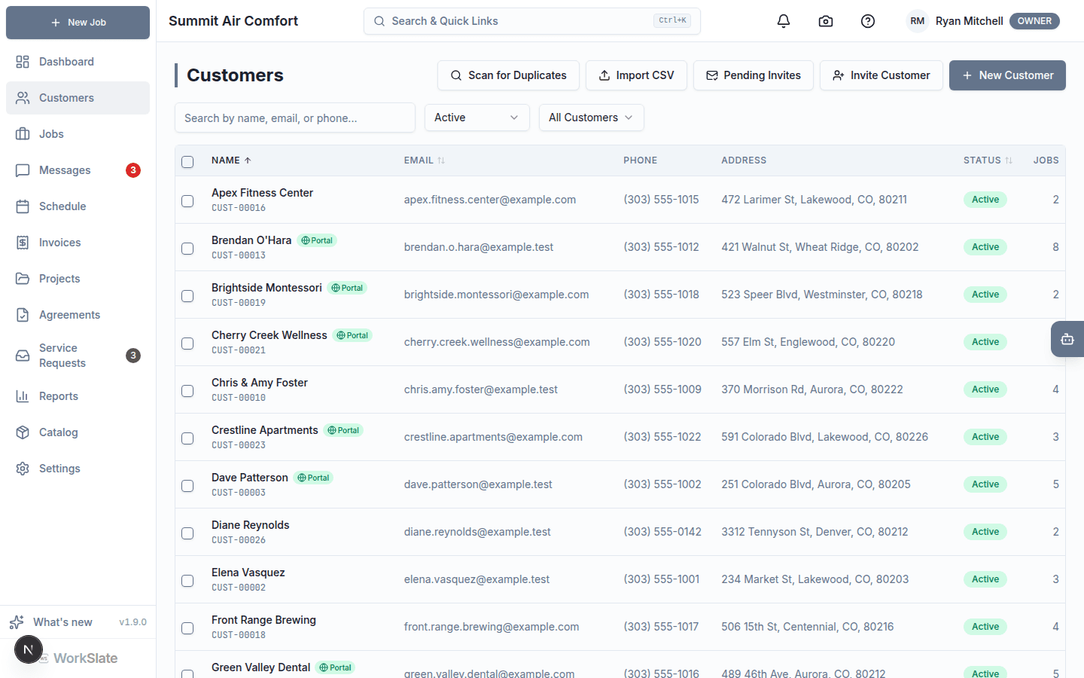This screenshot has height=678, width=1084.
Task: Click the Active status badge for Front Range Brewing
Action: (985, 627)
